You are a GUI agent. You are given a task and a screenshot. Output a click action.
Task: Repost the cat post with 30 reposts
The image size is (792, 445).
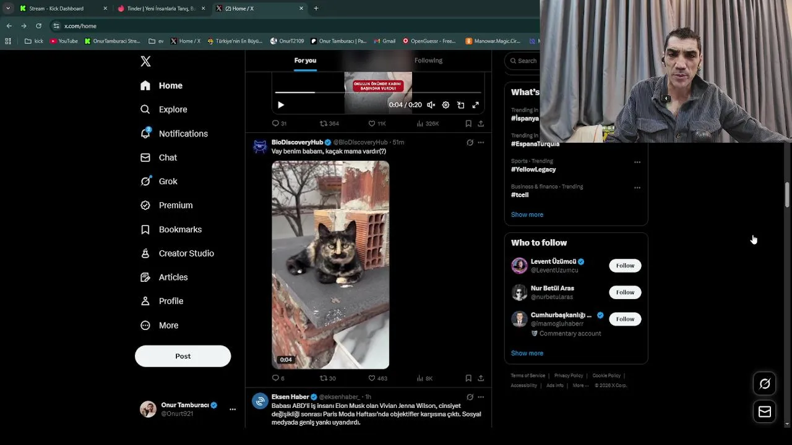[x=328, y=378]
